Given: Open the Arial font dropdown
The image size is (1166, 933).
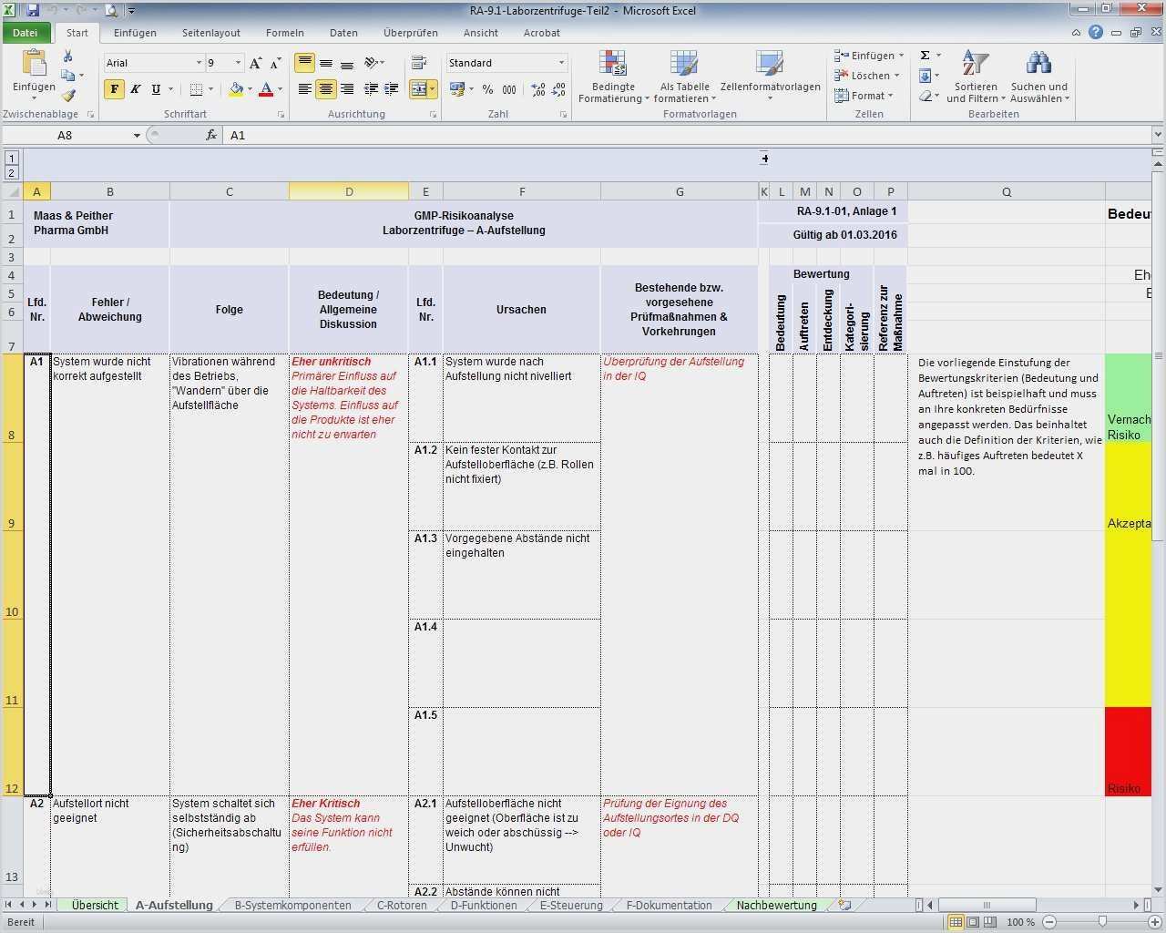Looking at the screenshot, I should [x=199, y=62].
